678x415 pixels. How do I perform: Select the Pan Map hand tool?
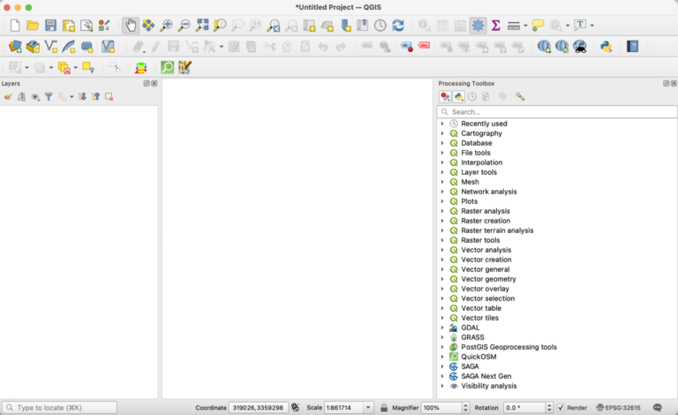click(x=131, y=26)
